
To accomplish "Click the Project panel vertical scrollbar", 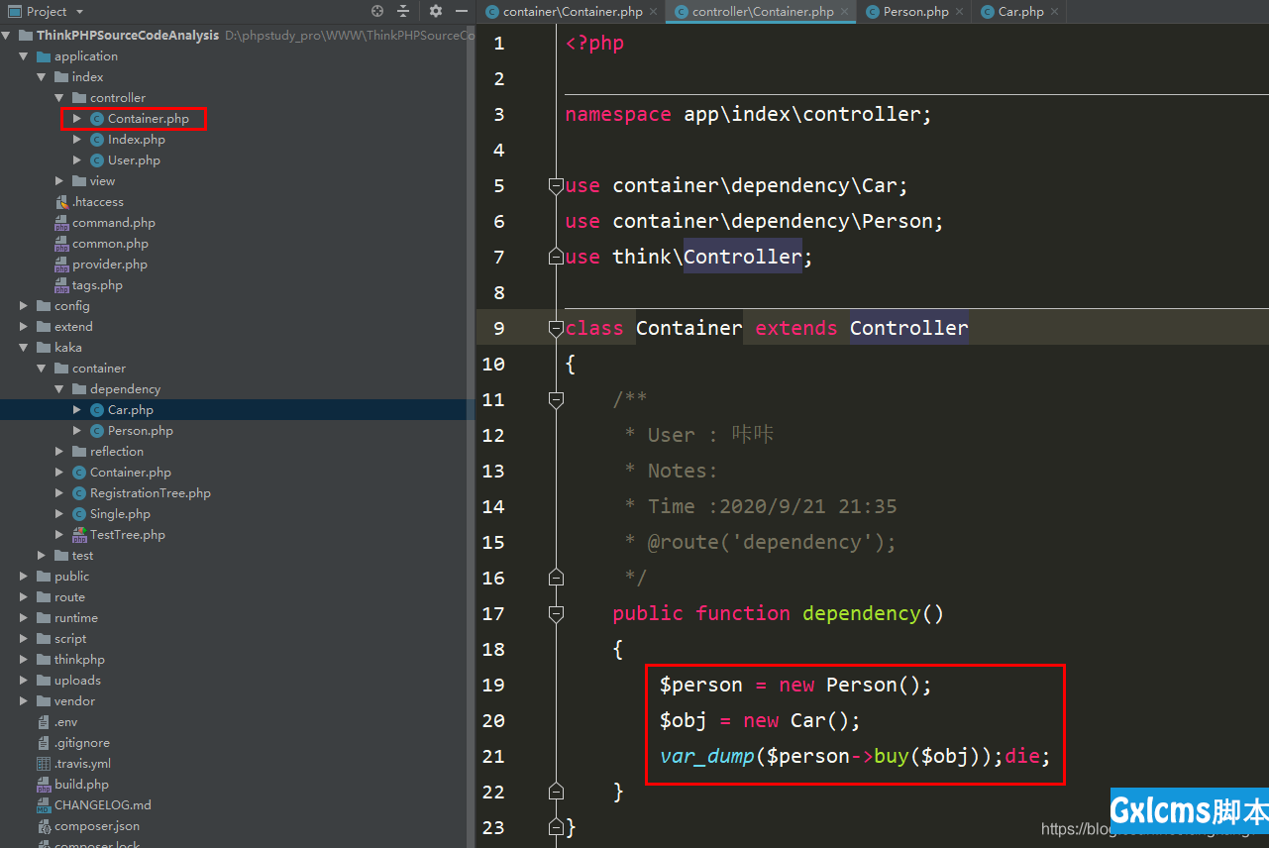I will pos(471,436).
